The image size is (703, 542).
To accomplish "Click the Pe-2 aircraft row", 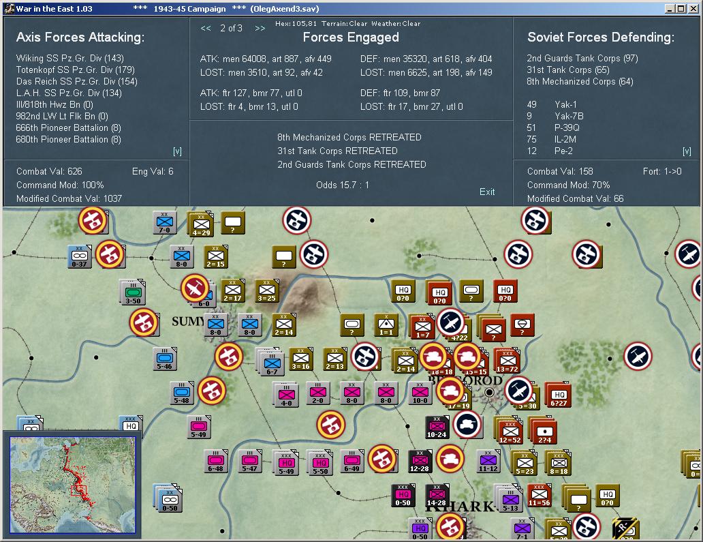I will pyautogui.click(x=550, y=151).
